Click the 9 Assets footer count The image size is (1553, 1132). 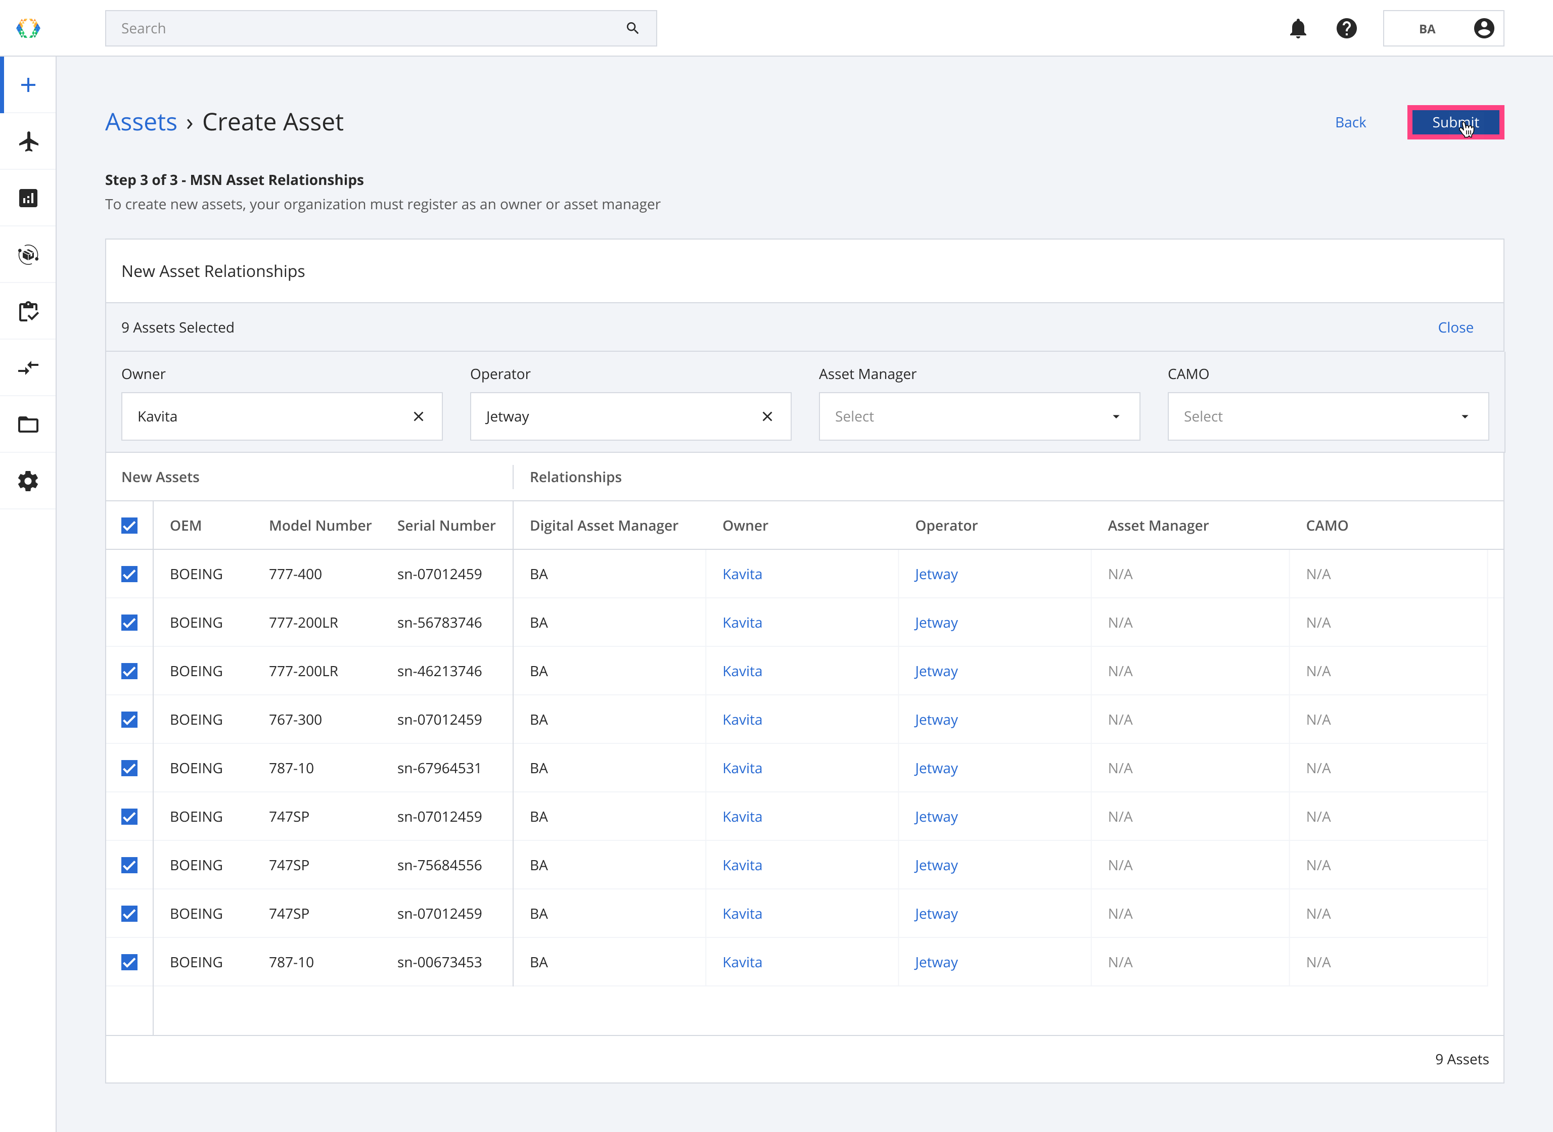tap(1461, 1059)
